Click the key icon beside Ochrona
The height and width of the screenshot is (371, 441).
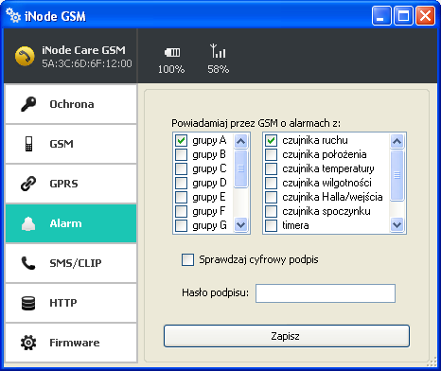28,104
